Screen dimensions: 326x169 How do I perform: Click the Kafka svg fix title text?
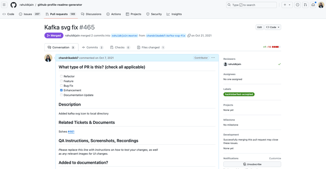61,27
